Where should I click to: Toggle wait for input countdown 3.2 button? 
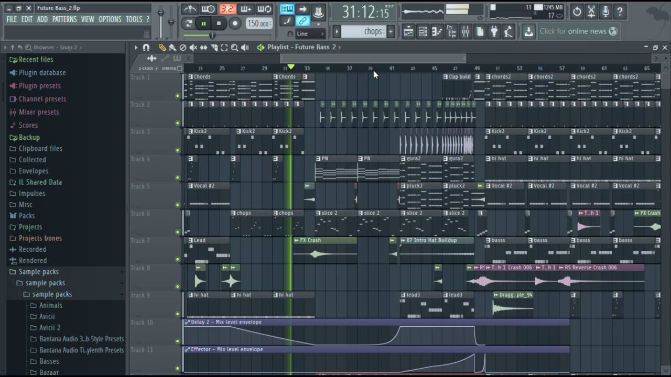point(227,9)
